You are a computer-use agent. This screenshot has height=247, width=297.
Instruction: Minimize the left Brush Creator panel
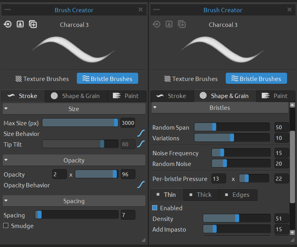pos(8,9)
